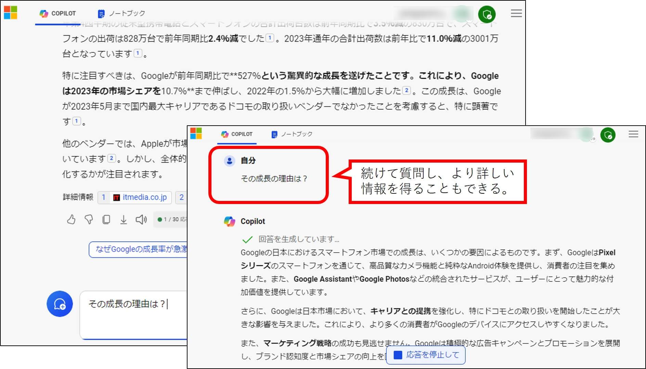Copy the response with the copy icon
This screenshot has height=369, width=646.
click(x=106, y=219)
